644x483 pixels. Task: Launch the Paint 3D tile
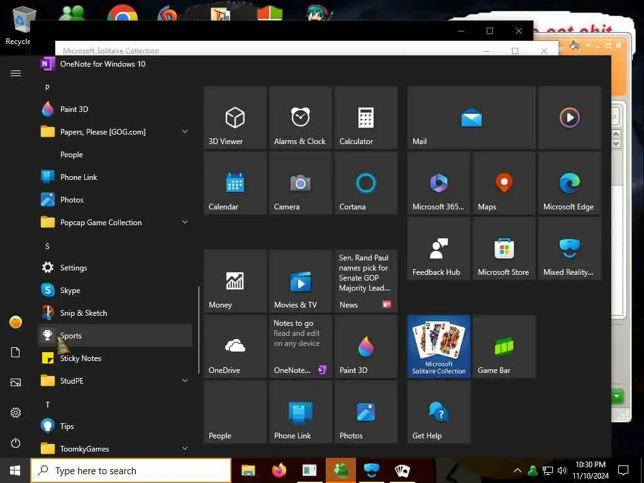coord(365,347)
